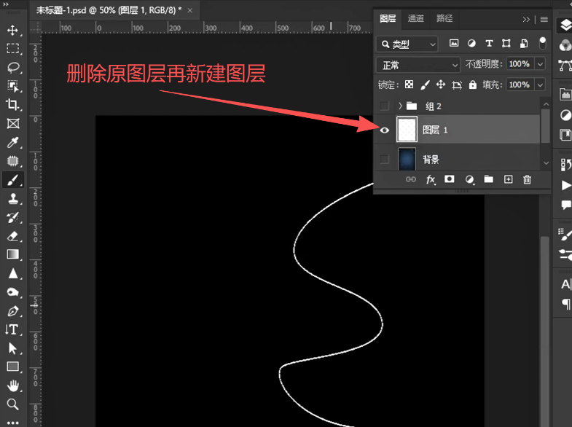
Task: Lock position move icon
Action: click(x=441, y=85)
